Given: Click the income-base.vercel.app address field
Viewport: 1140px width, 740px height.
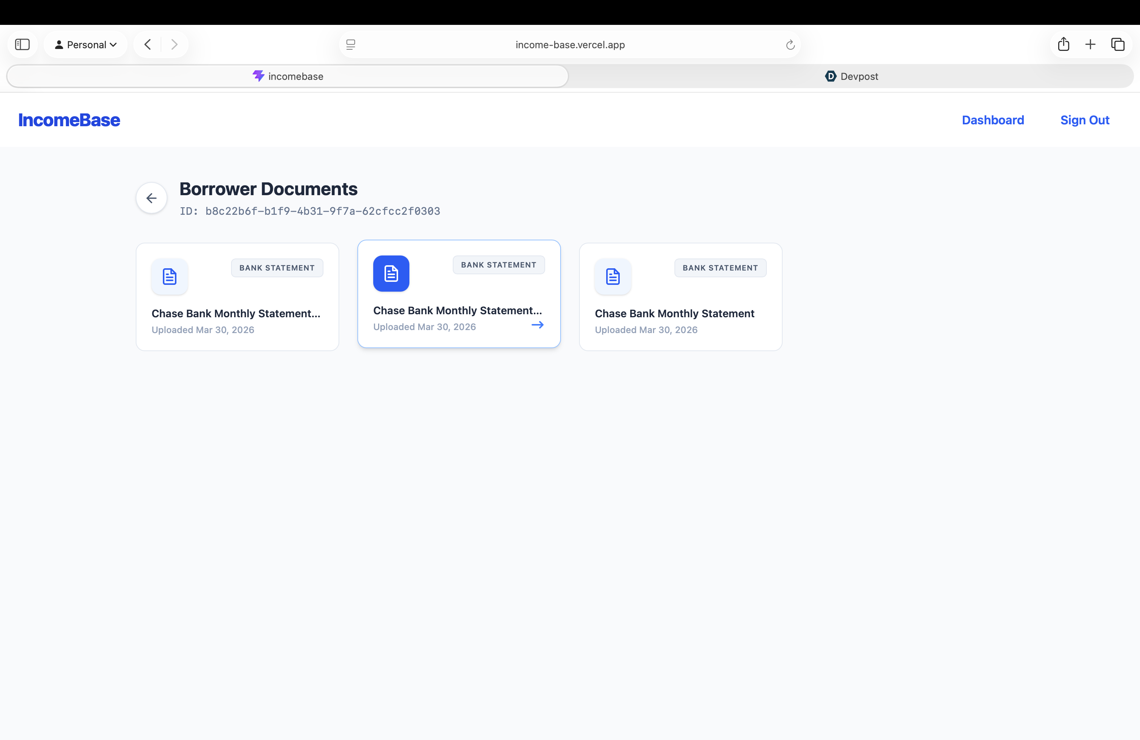Looking at the screenshot, I should click(x=570, y=45).
